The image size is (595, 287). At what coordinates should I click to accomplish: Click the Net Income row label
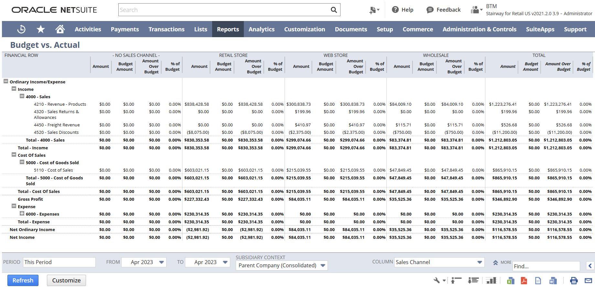tap(22, 237)
